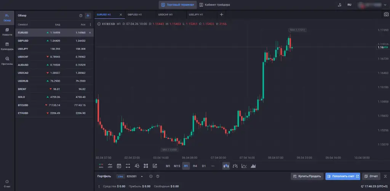
Task: Open the account 826081 dropdown
Action: [x=142, y=176]
